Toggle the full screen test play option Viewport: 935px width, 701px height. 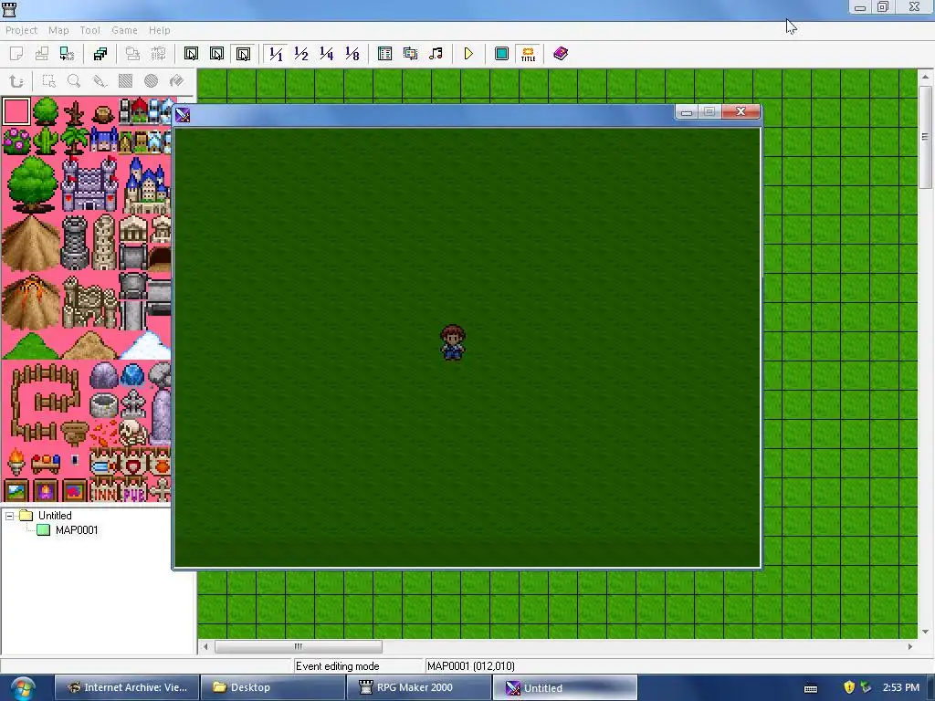point(501,54)
